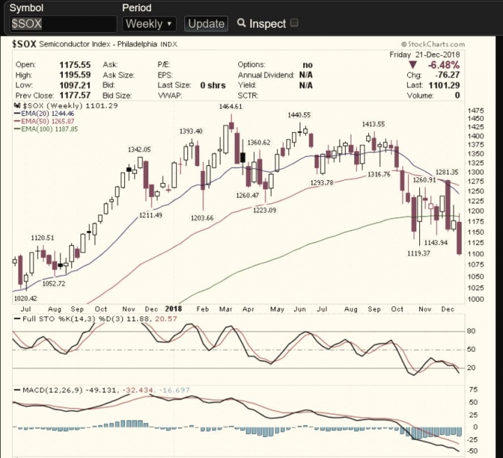Image resolution: width=503 pixels, height=458 pixels.
Task: Click the 1393.40 price label
Action: (x=191, y=131)
